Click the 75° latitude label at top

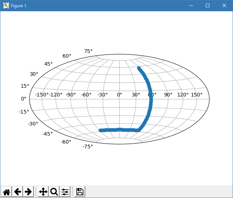[x=89, y=51]
